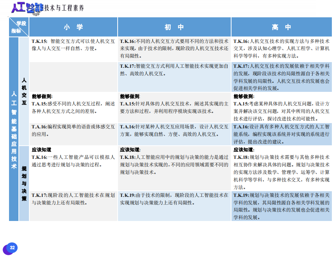This screenshot has width=336, height=262.
Task: Select the 初中 column header
Action: tap(174, 27)
